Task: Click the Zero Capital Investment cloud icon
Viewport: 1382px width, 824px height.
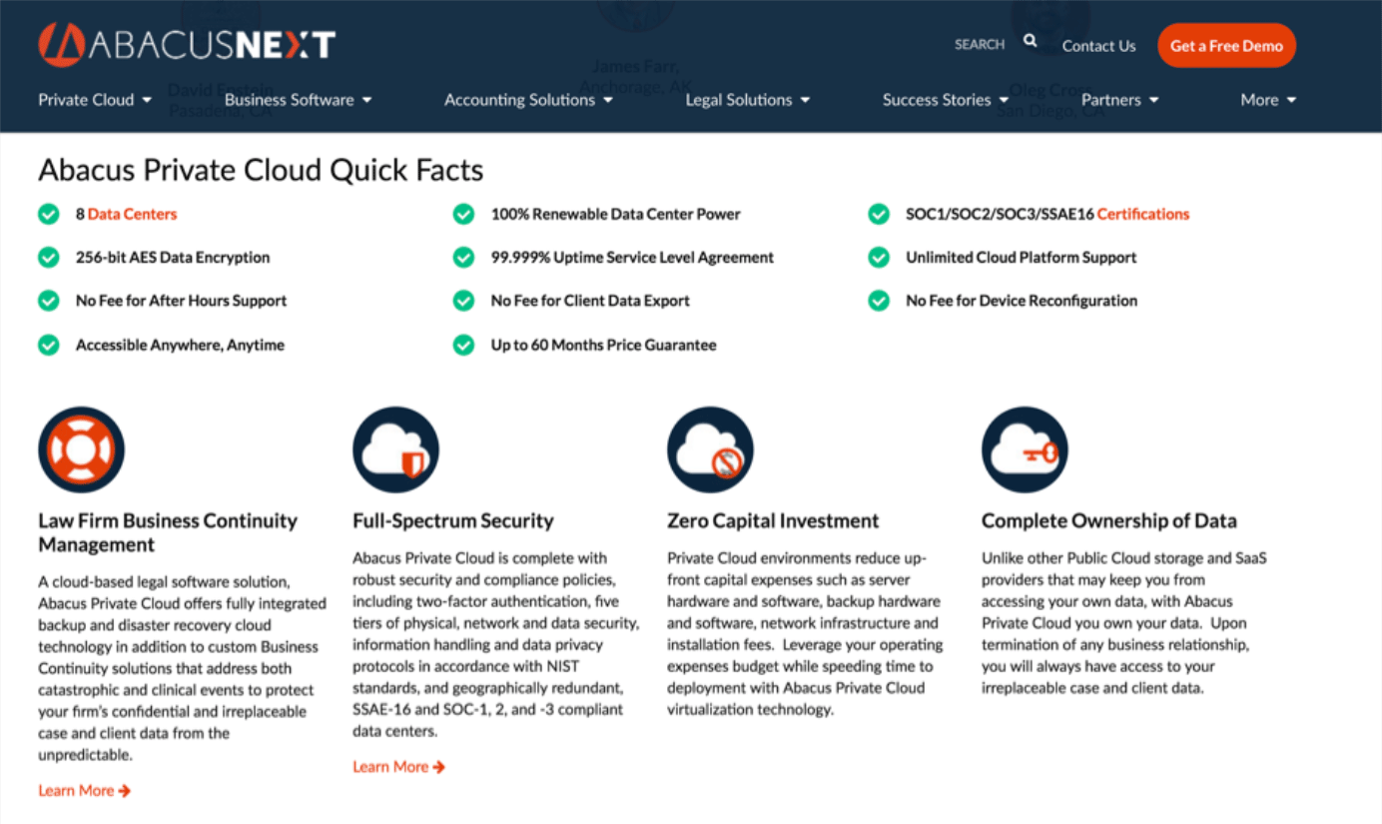Action: click(710, 449)
